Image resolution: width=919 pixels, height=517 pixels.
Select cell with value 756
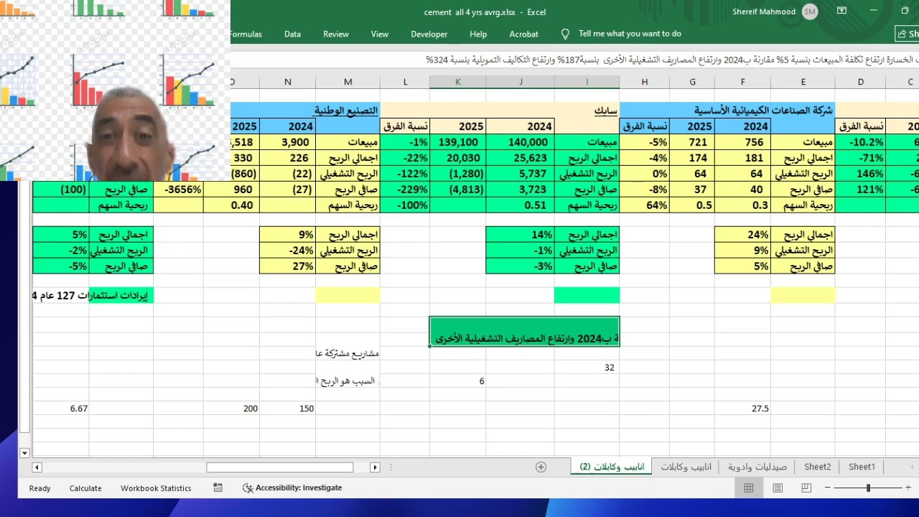(743, 142)
